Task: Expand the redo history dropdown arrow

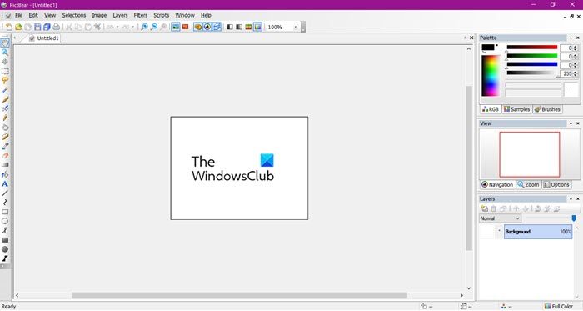Action: (x=132, y=27)
